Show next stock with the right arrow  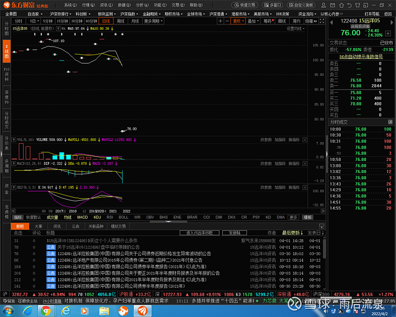(x=392, y=22)
